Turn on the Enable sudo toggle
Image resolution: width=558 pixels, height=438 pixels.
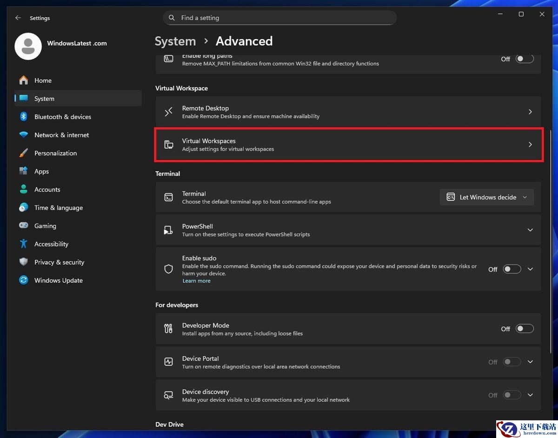511,269
